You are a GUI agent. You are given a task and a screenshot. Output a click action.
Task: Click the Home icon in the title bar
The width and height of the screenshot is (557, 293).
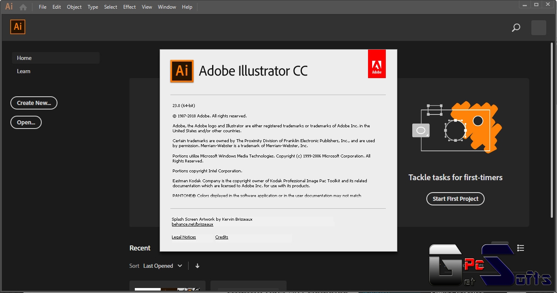pos(23,7)
